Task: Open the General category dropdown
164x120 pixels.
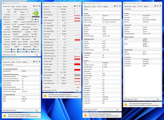Action: (x=102, y=9)
